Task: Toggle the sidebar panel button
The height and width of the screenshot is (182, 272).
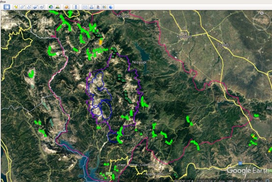Action: tap(7, 7)
